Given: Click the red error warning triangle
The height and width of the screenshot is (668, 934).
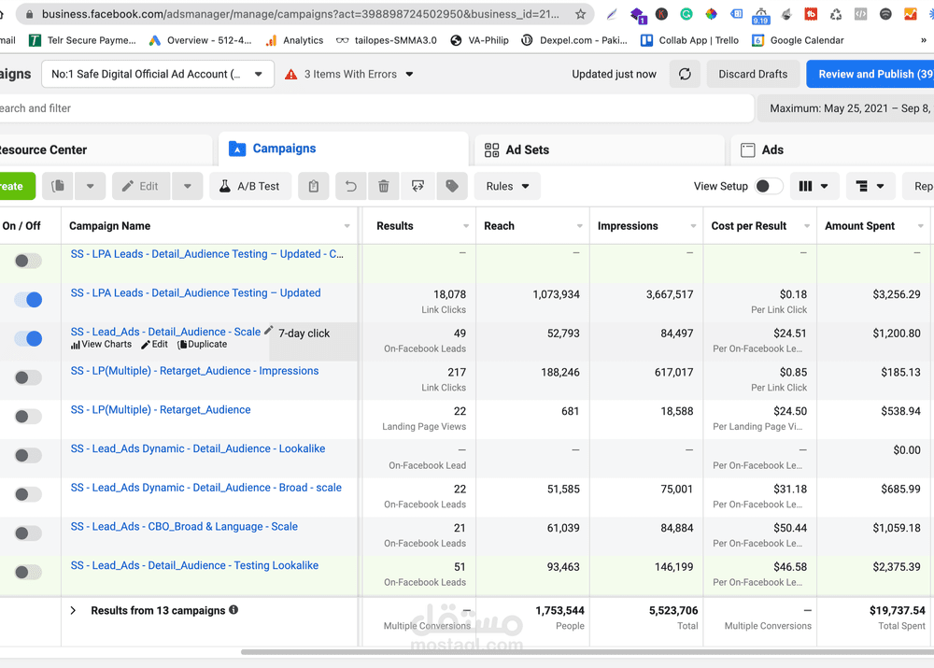Looking at the screenshot, I should tap(290, 74).
